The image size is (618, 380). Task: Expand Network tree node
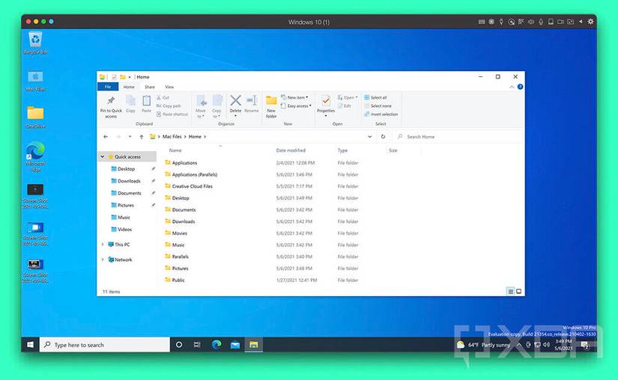pos(103,260)
